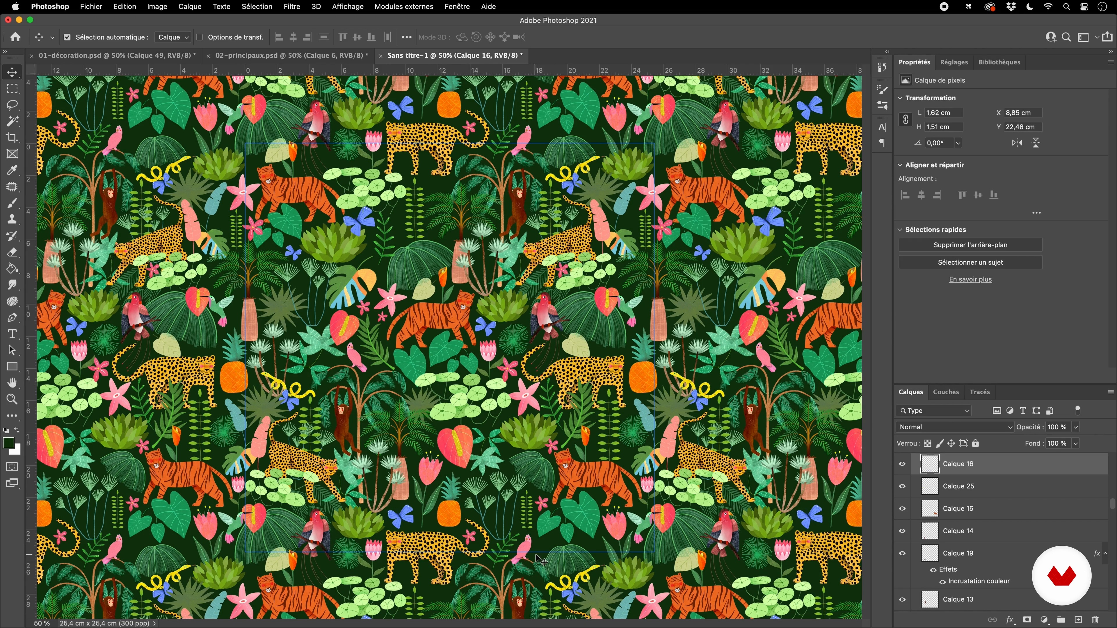The image size is (1117, 628).
Task: Select the Rectangular Marquee tool
Action: [12, 88]
